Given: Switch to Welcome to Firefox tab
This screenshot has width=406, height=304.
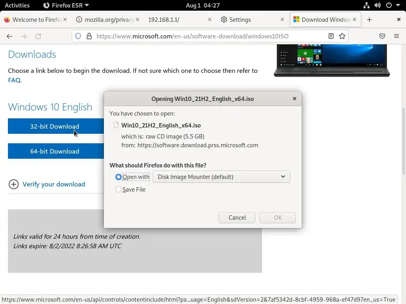Looking at the screenshot, I should pyautogui.click(x=36, y=20).
